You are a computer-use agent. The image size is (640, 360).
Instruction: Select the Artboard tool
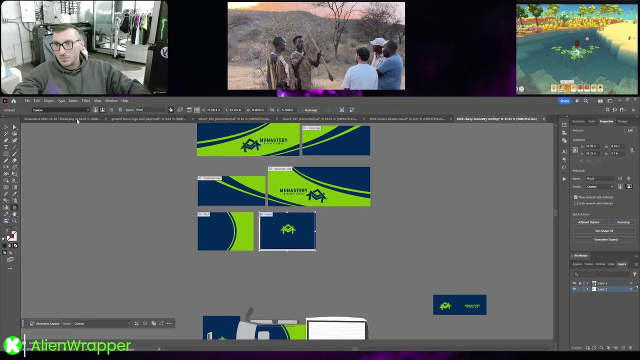point(14,207)
